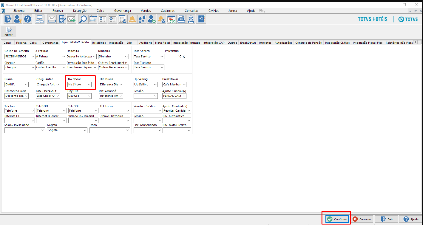Click the add guest person-plus icon
The height and width of the screenshot is (225, 423).
pyautogui.click(x=152, y=19)
